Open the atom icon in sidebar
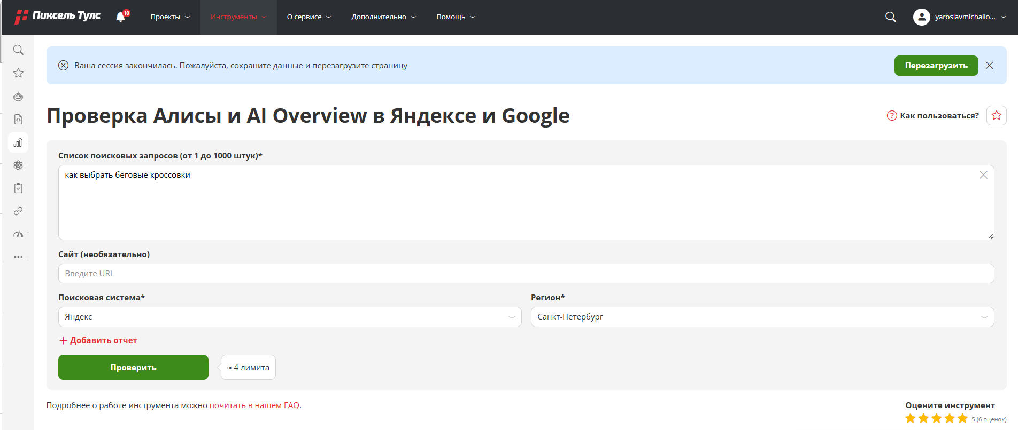The image size is (1018, 430). click(18, 165)
